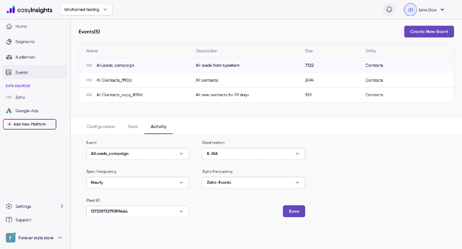Click Create New Event button
462x249 pixels.
click(429, 31)
